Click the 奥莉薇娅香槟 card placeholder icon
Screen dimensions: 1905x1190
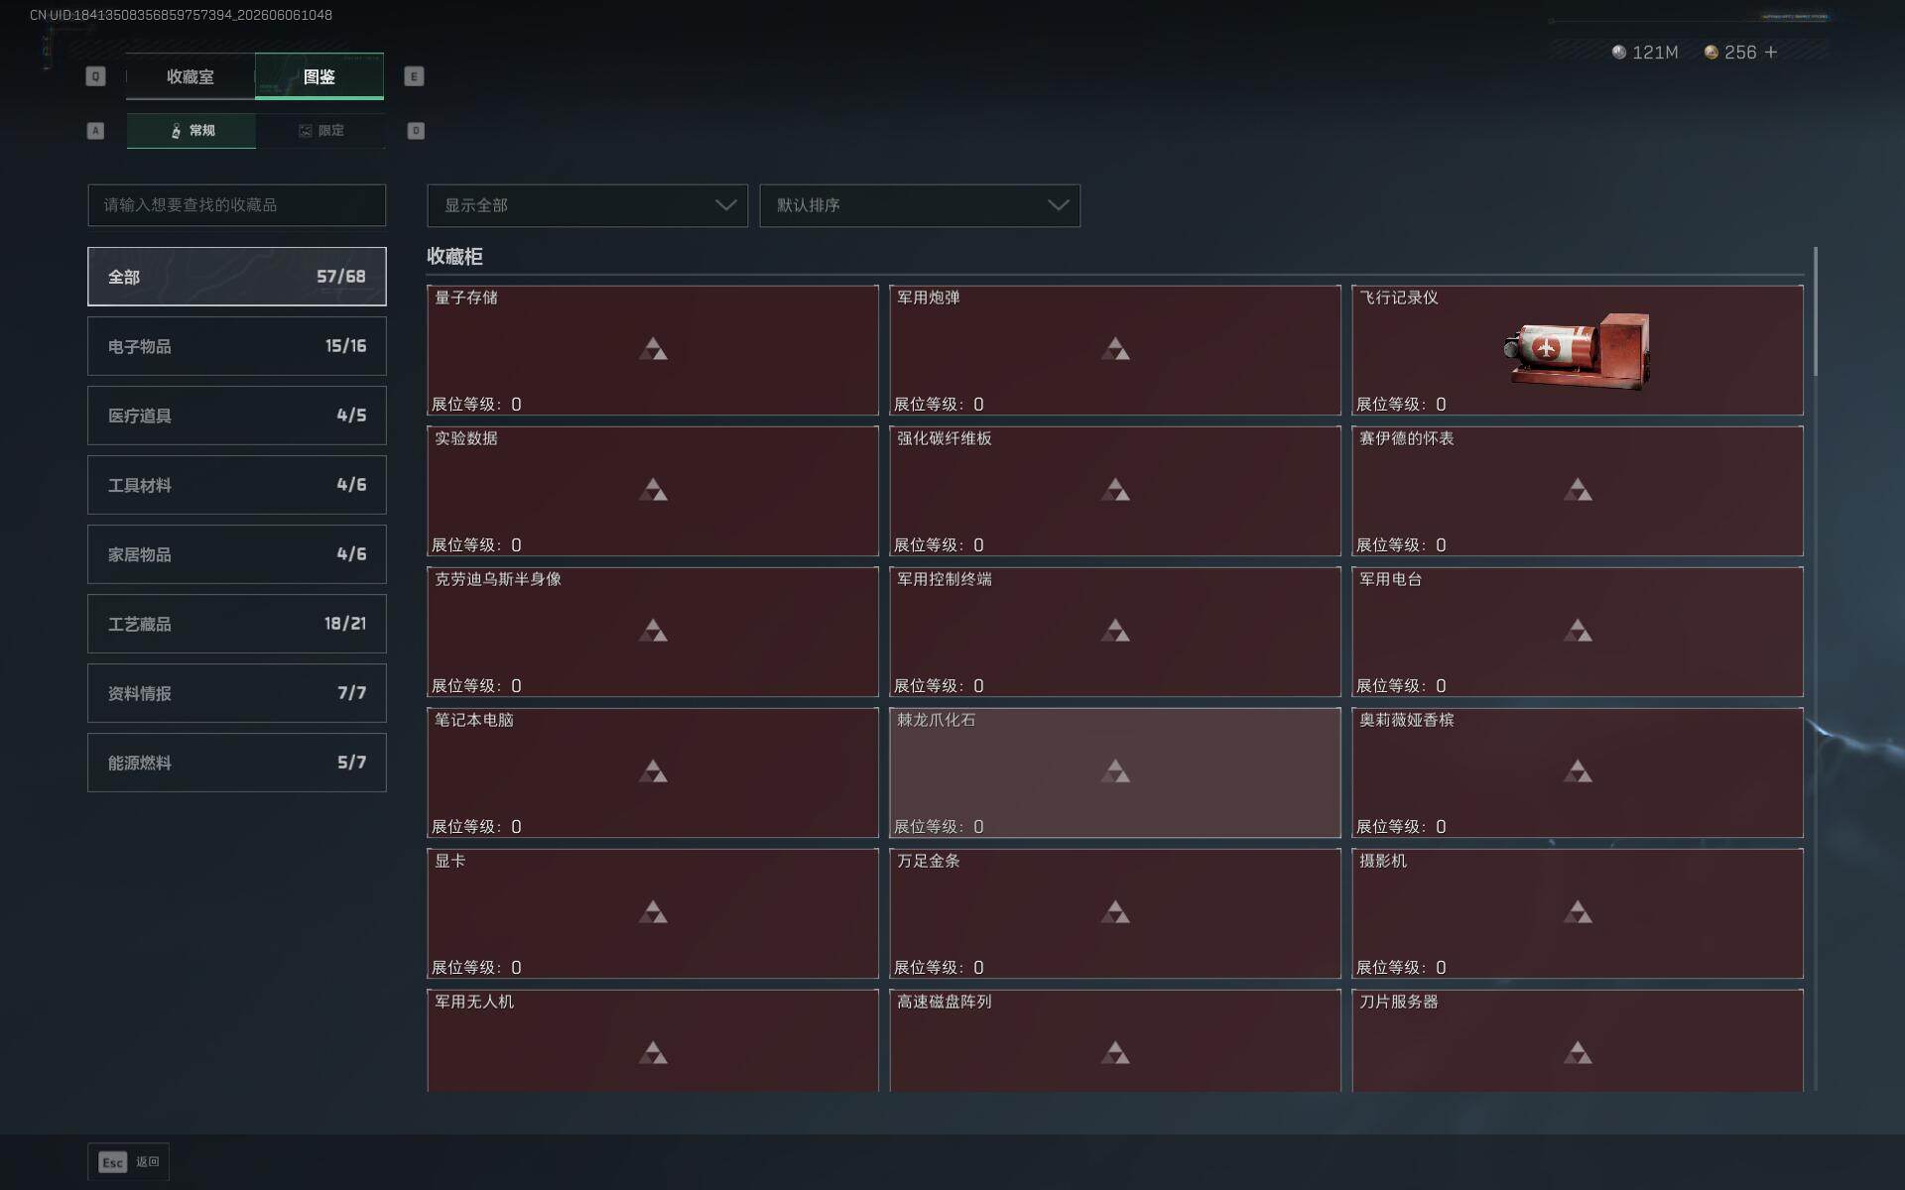click(1578, 771)
